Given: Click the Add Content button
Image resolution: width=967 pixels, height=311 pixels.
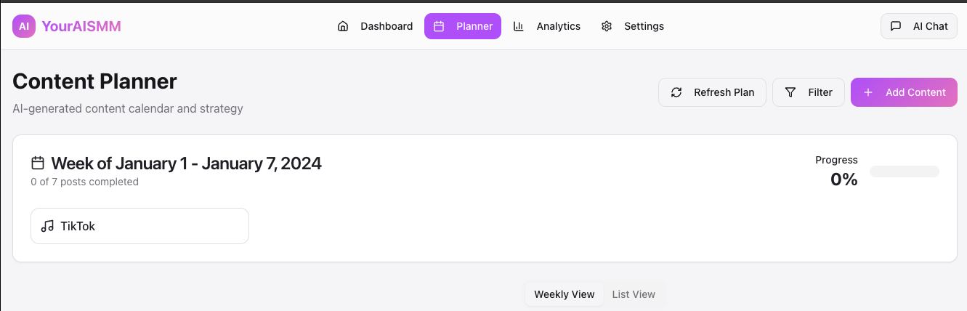Looking at the screenshot, I should (x=904, y=92).
